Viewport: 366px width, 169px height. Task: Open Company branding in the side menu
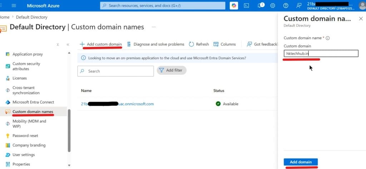(x=29, y=145)
